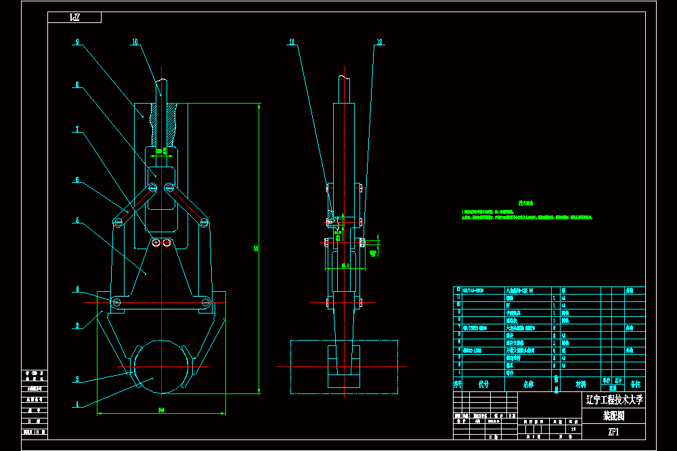Click the green 技术要求 heading
Image resolution: width=677 pixels, height=451 pixels.
[x=526, y=203]
